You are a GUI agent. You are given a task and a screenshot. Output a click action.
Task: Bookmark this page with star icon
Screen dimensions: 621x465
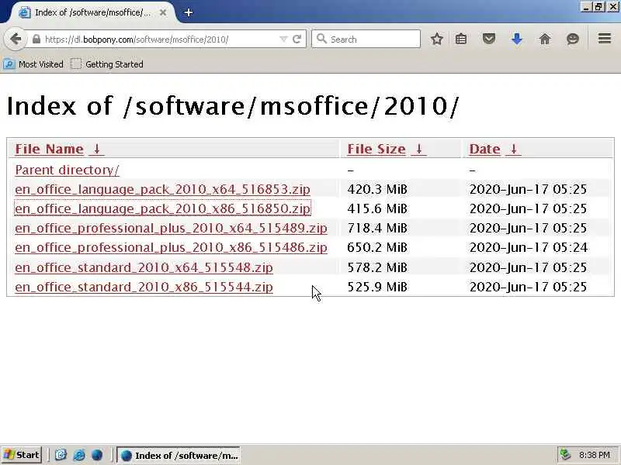point(436,39)
